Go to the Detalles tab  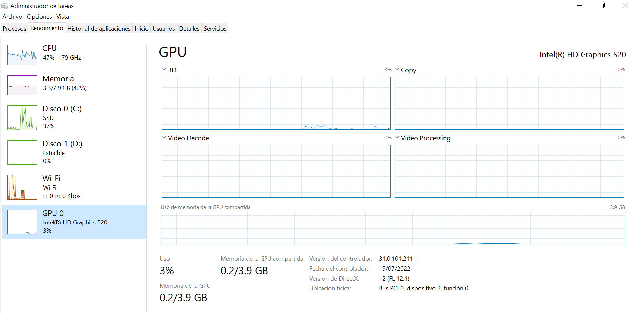(x=189, y=29)
